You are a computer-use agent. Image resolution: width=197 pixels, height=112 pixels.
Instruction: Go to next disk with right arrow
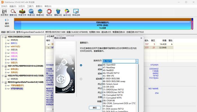8,20
